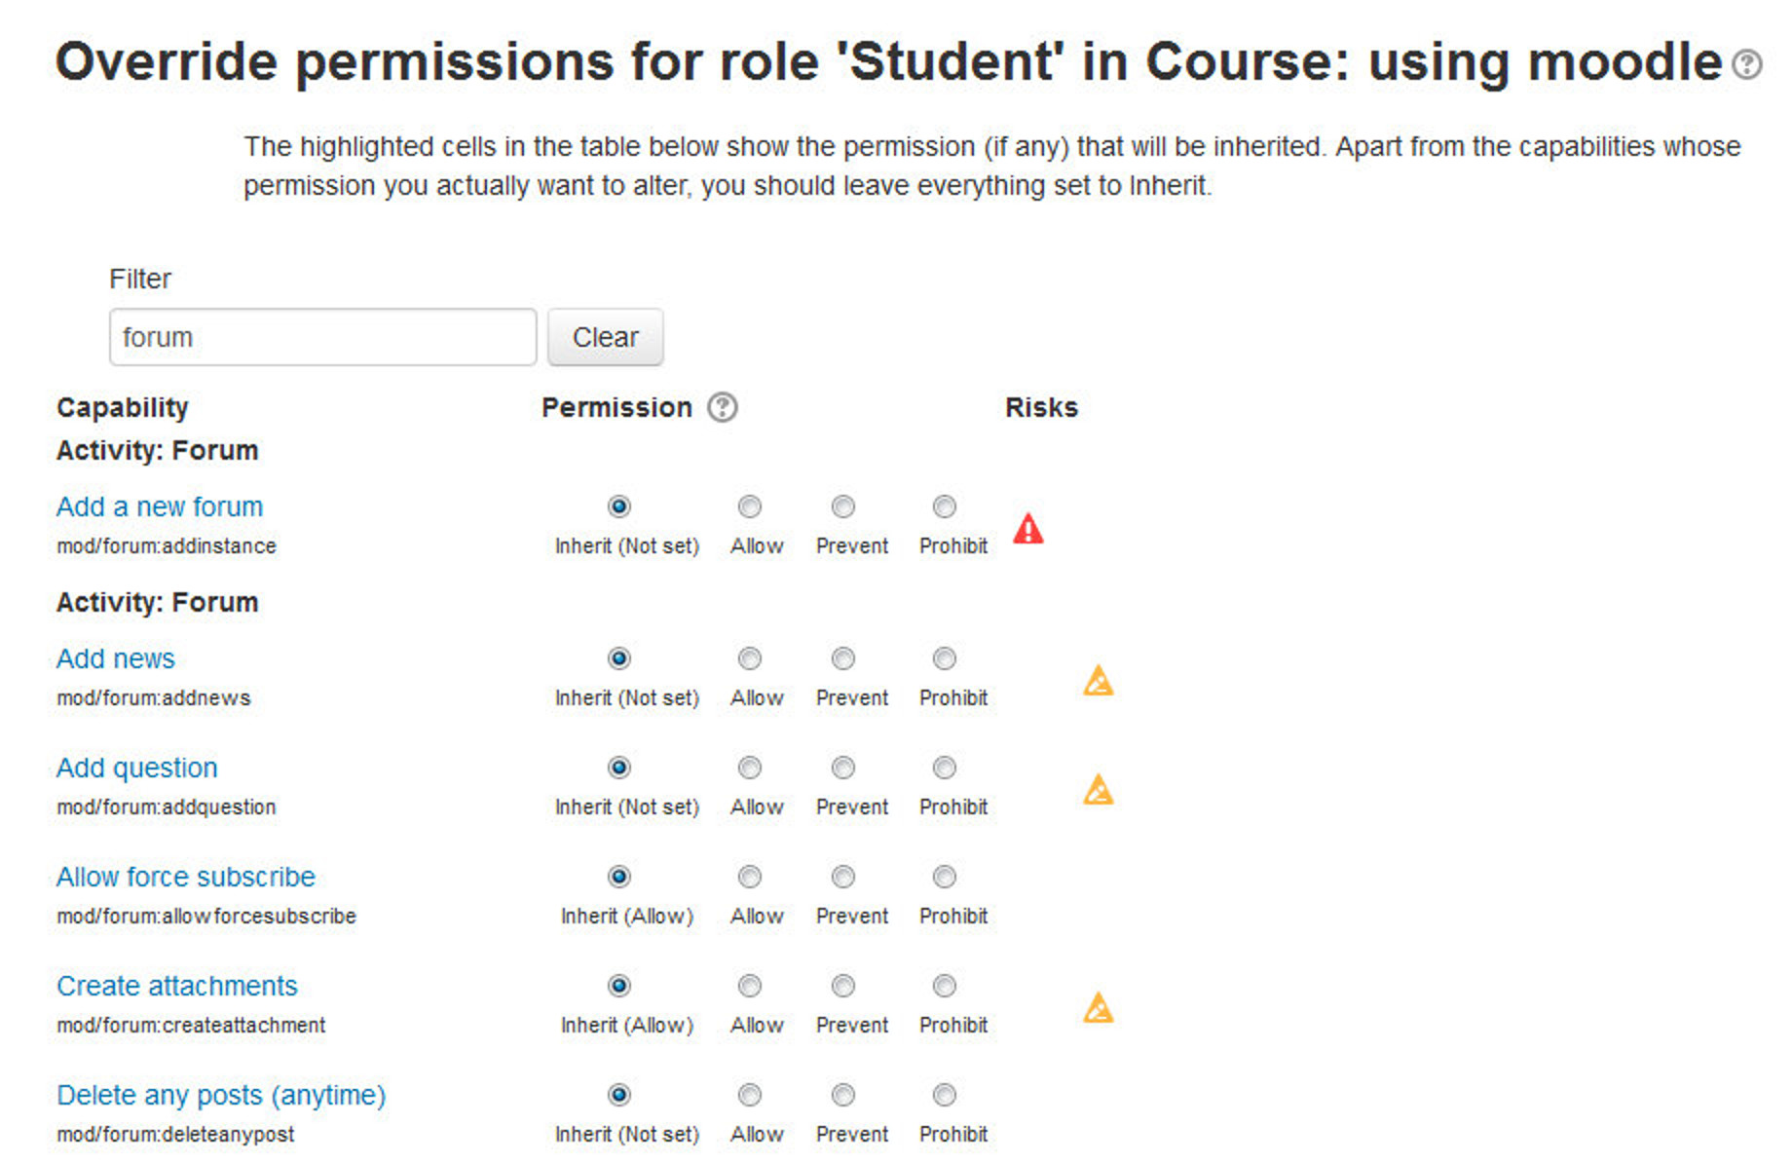Set Create attachments to Prohibit
The height and width of the screenshot is (1163, 1792).
(944, 986)
